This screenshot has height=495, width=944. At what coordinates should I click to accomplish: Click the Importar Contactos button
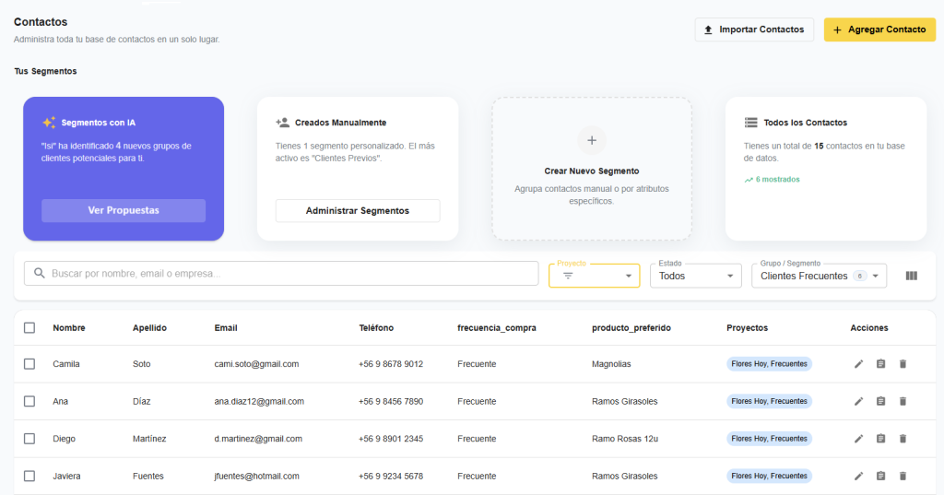753,29
